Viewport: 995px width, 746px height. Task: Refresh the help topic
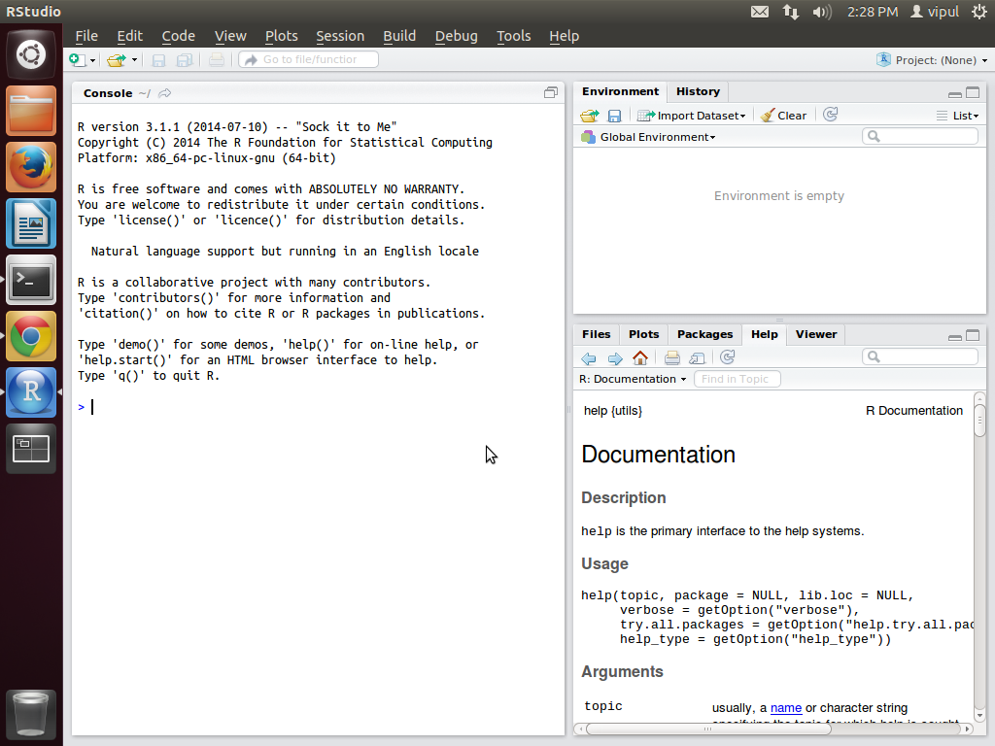pyautogui.click(x=727, y=357)
